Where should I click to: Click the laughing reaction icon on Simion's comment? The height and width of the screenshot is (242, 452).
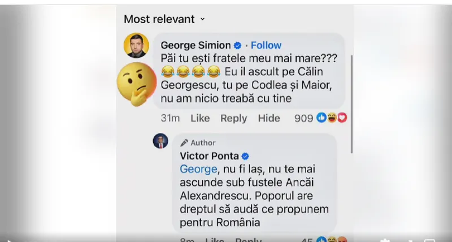332,118
